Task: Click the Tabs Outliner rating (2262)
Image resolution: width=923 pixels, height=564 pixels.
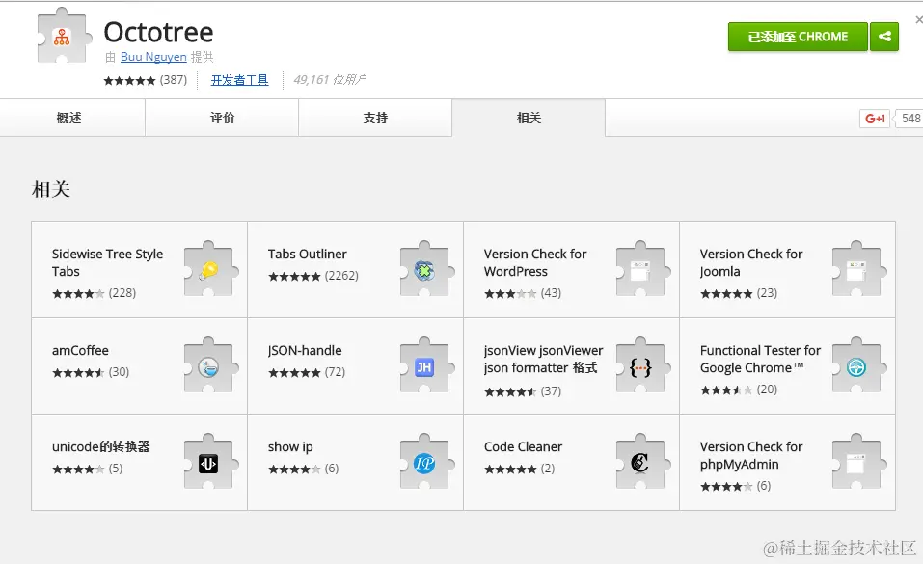Action: pos(313,276)
